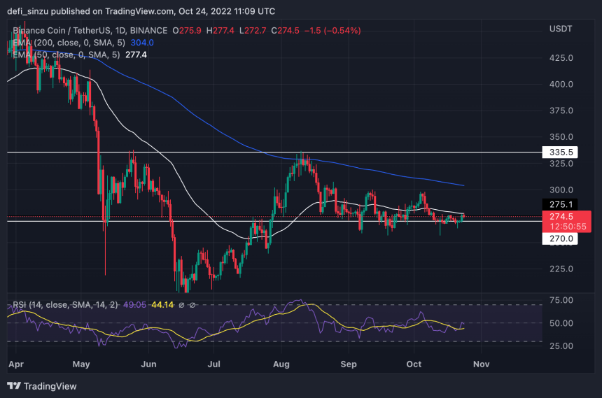Click the Aug label on time axis
The height and width of the screenshot is (398, 602).
[x=281, y=364]
